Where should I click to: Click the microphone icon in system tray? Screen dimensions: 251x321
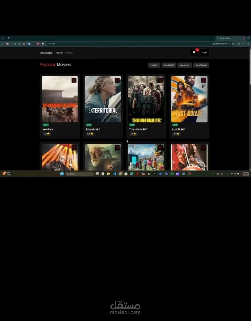(222, 174)
